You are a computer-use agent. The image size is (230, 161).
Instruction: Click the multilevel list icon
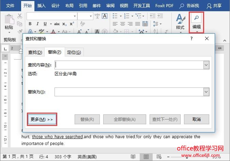click(138, 16)
